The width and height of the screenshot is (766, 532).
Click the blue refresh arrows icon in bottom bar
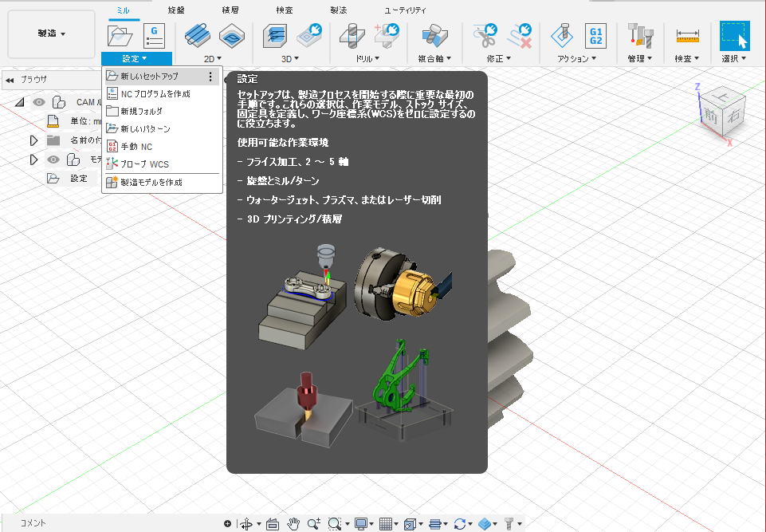459,524
